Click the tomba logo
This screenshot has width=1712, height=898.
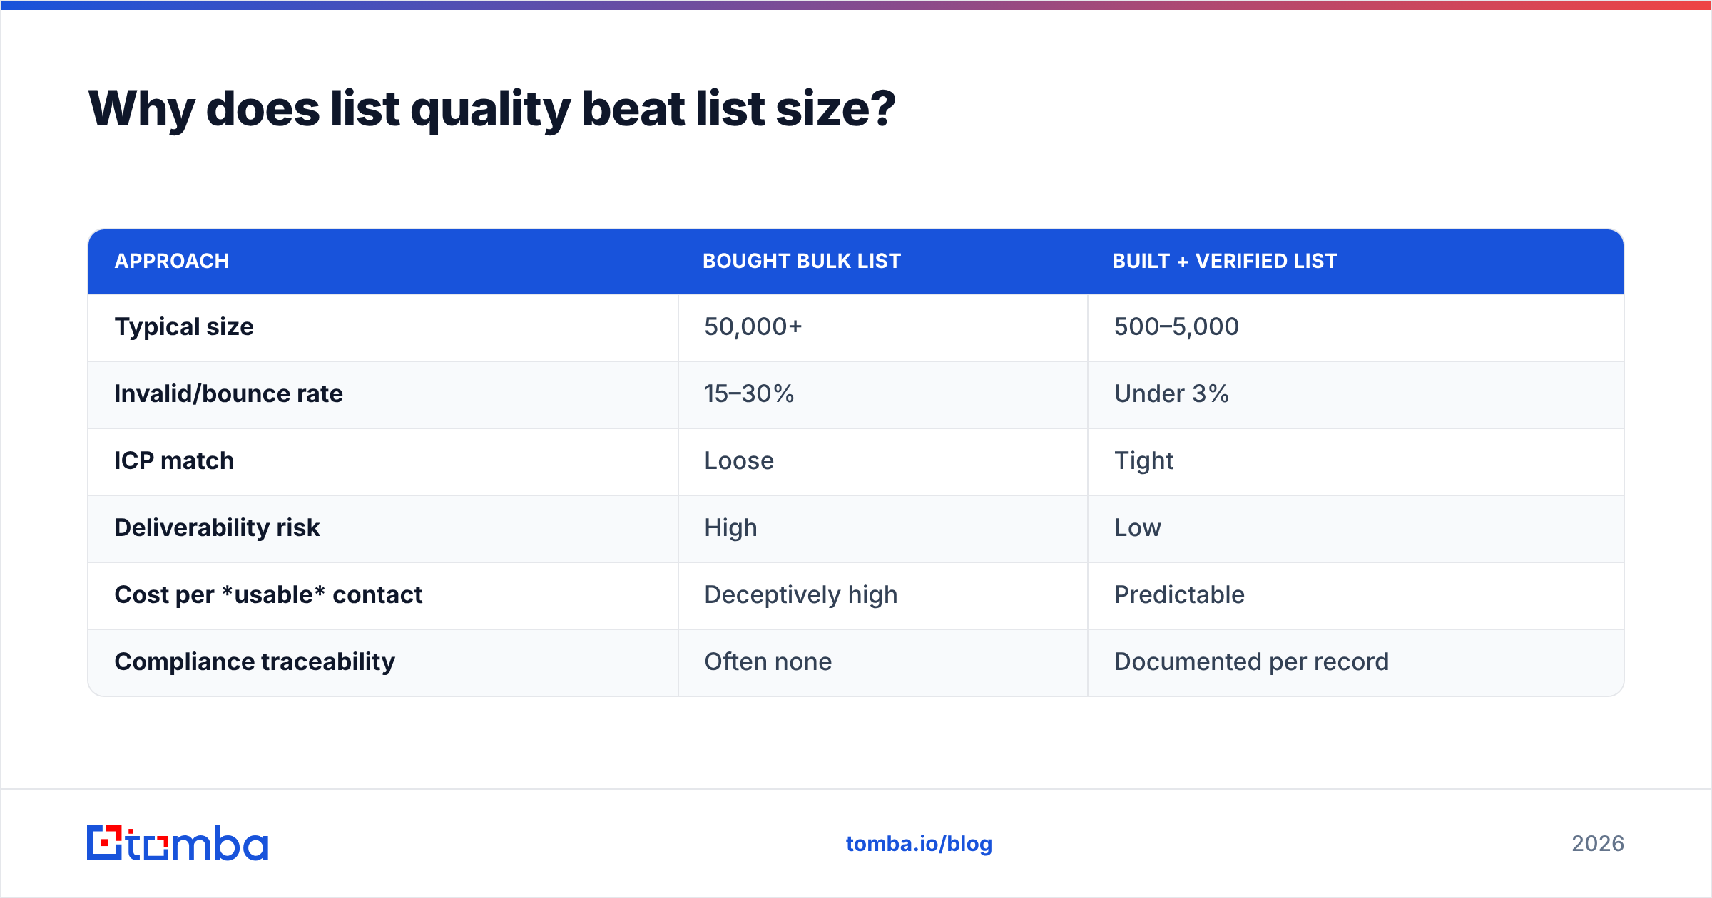(x=178, y=843)
